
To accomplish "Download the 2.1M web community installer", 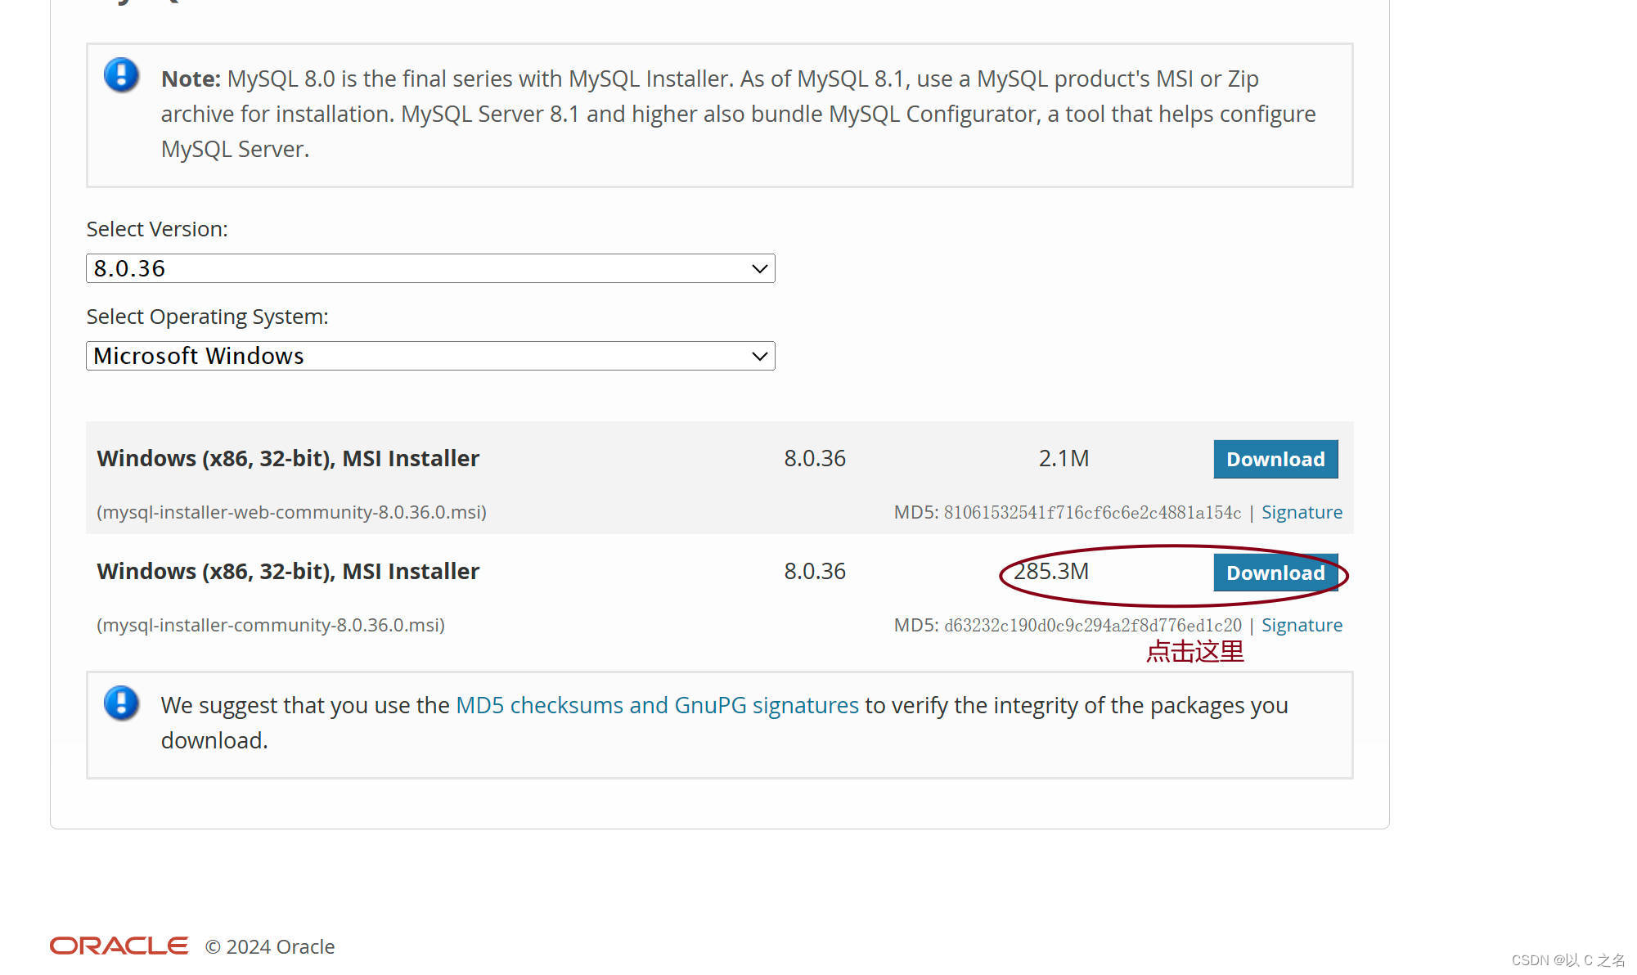I will click(x=1275, y=459).
